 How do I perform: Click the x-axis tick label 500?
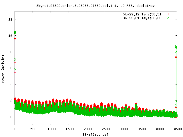click(x=33, y=129)
